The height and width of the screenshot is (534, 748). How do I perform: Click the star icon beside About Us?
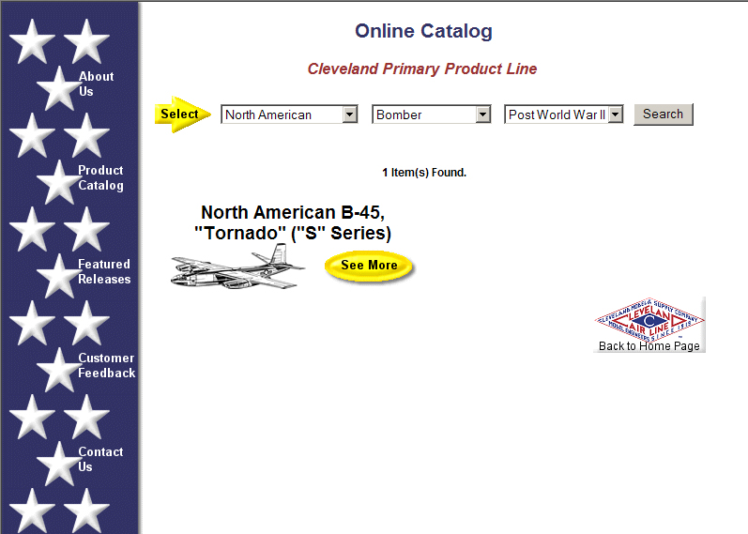(x=56, y=88)
